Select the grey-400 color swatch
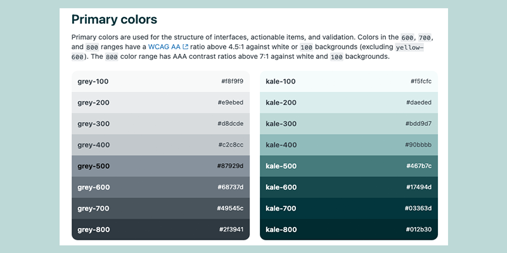507x253 pixels. coord(161,145)
